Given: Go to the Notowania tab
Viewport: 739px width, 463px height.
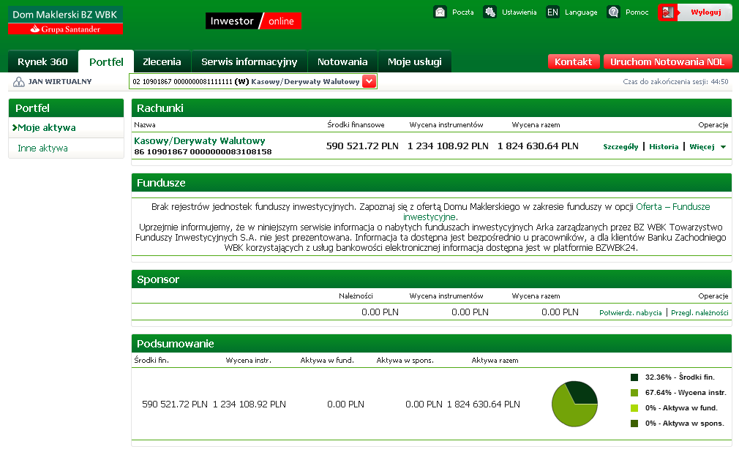Looking at the screenshot, I should 342,61.
